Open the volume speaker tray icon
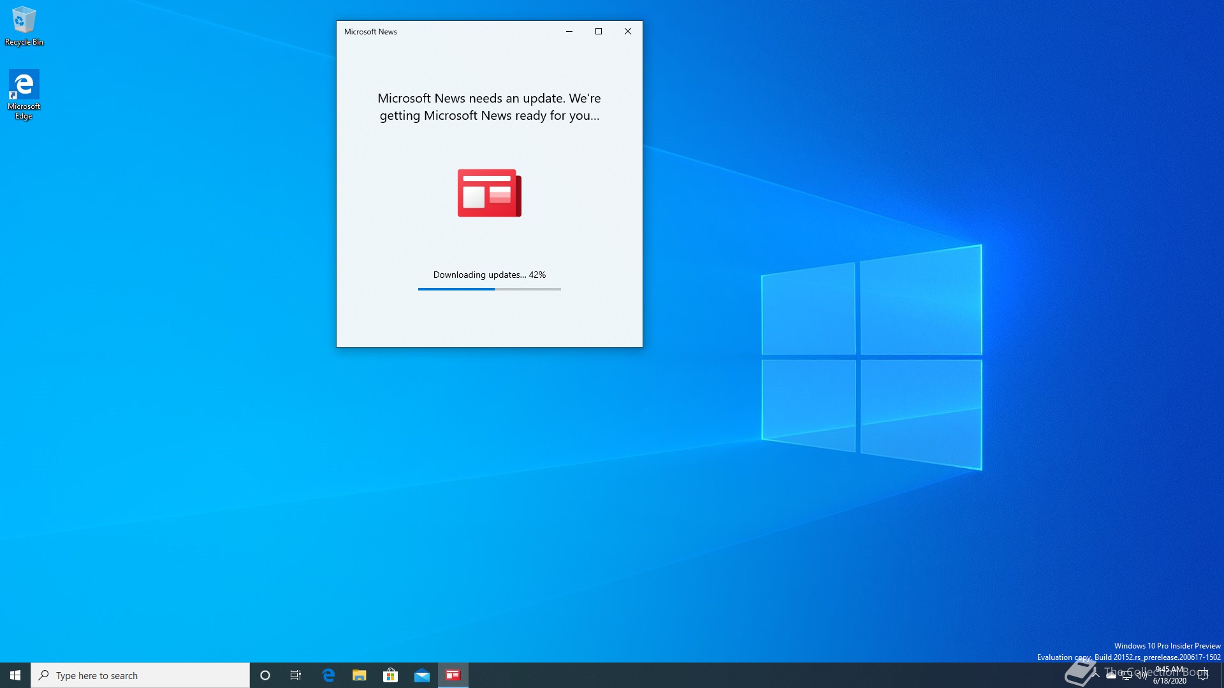 coord(1142,675)
